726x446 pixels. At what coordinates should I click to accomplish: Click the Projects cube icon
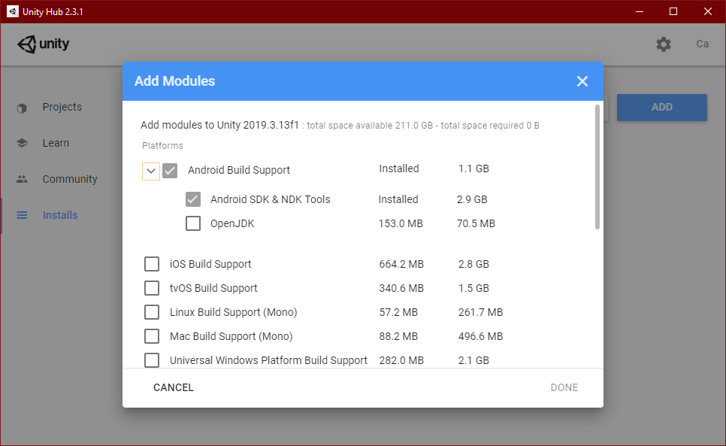point(22,108)
